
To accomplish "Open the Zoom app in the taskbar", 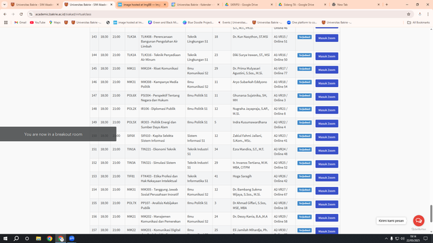I will tap(72, 238).
